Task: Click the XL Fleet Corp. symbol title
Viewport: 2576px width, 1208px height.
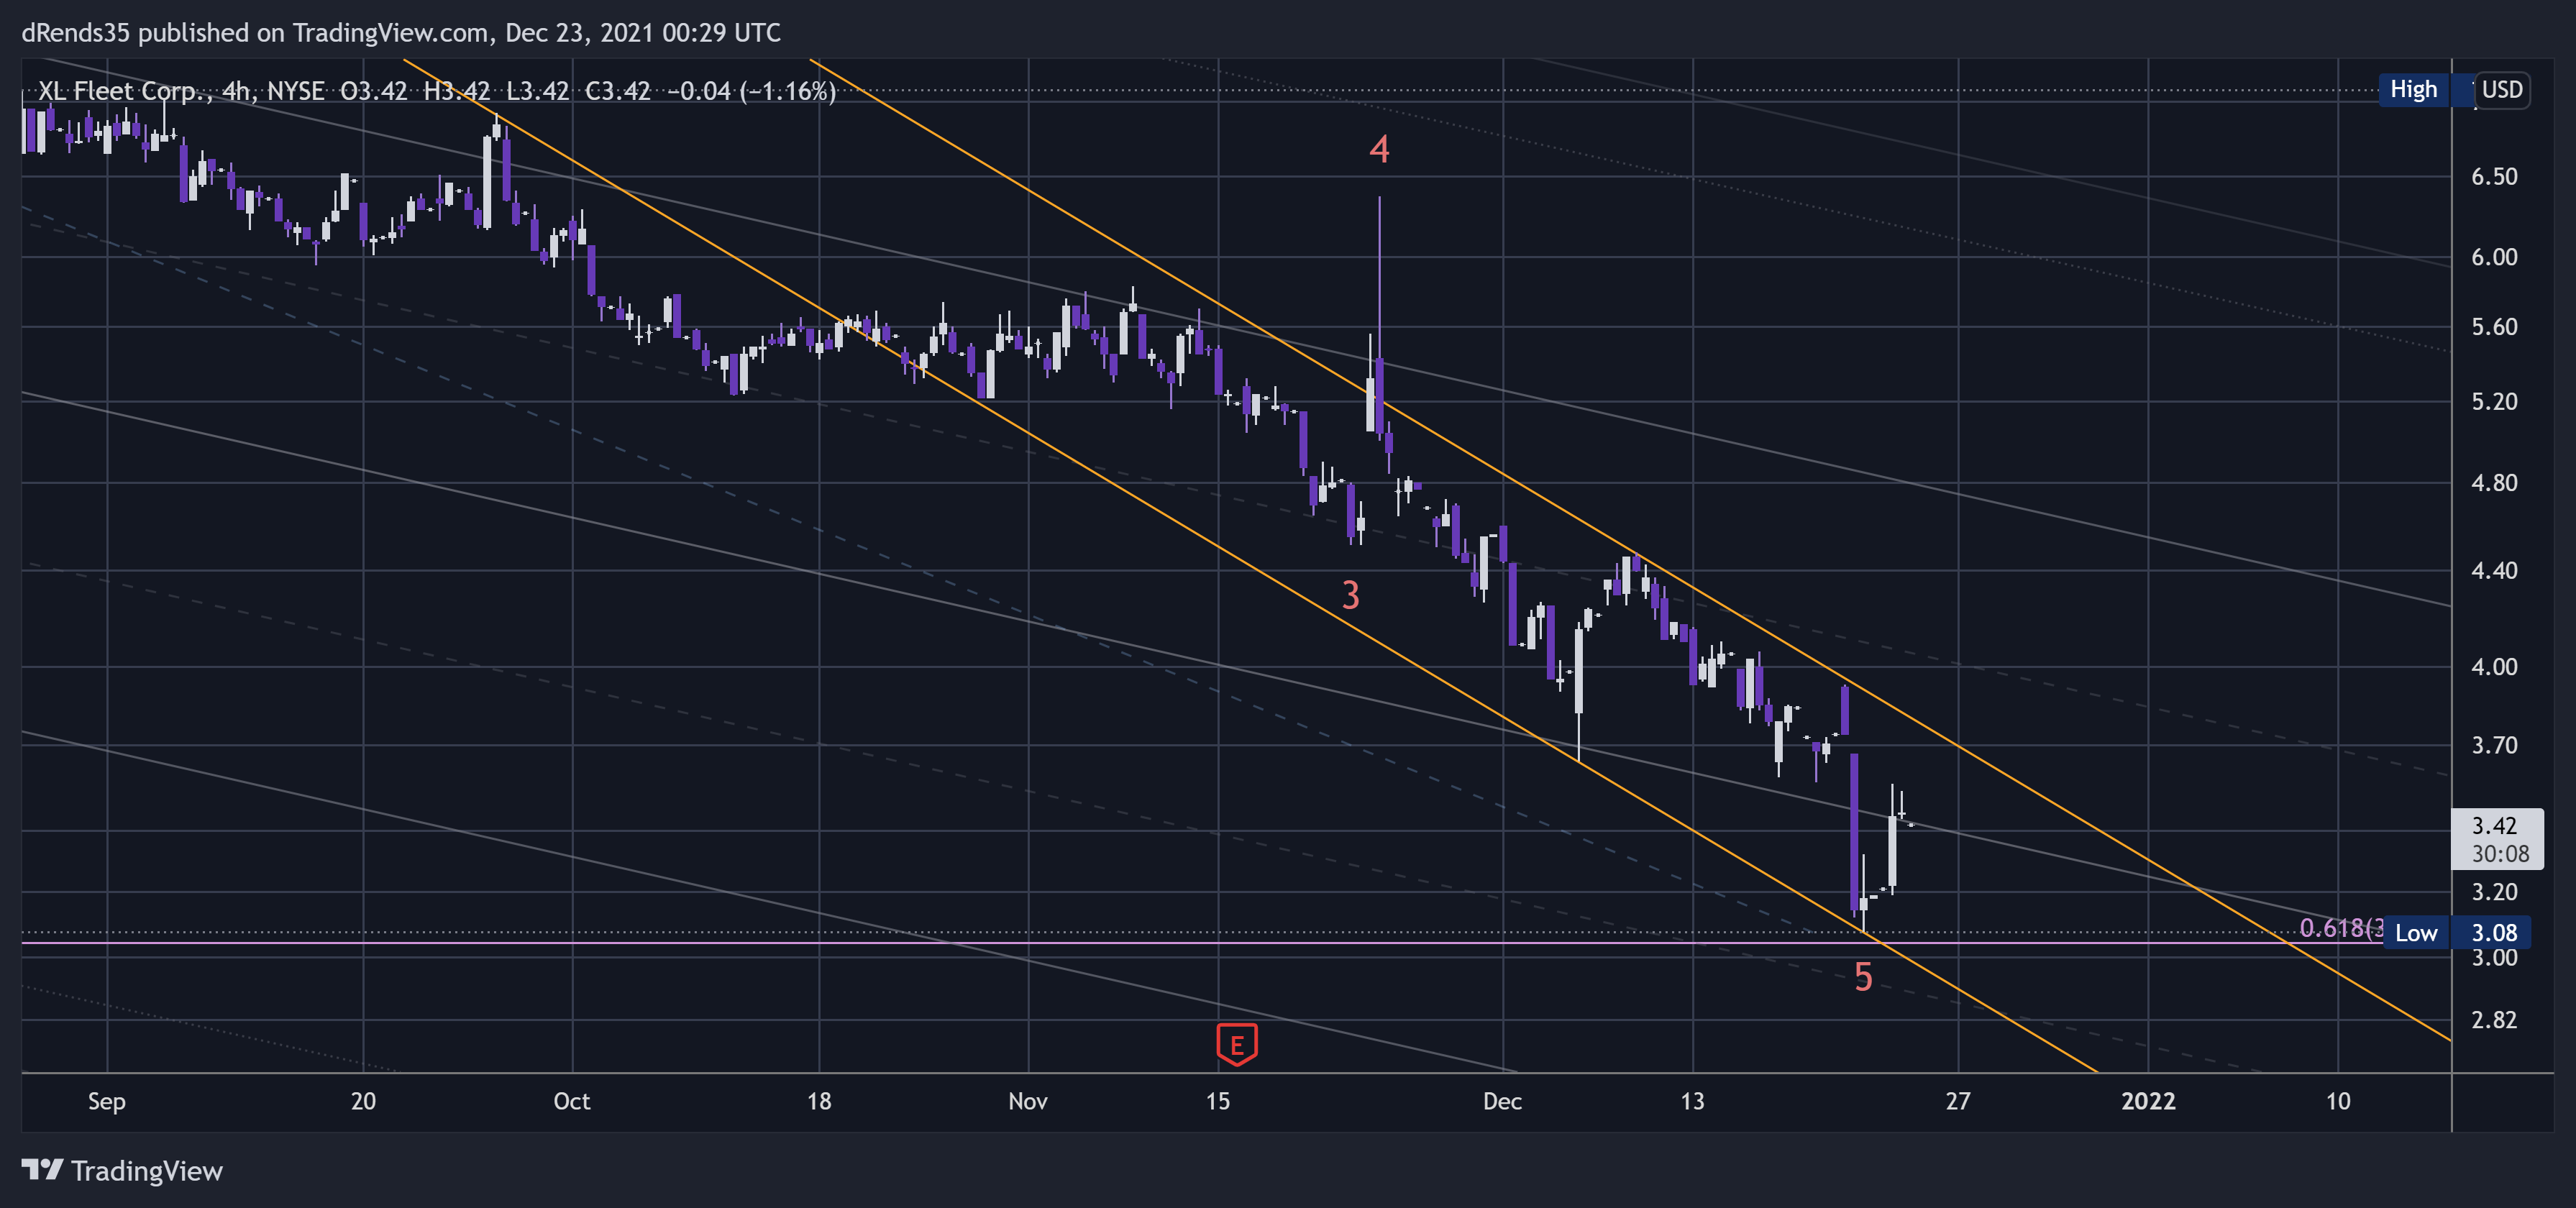Action: click(x=125, y=91)
